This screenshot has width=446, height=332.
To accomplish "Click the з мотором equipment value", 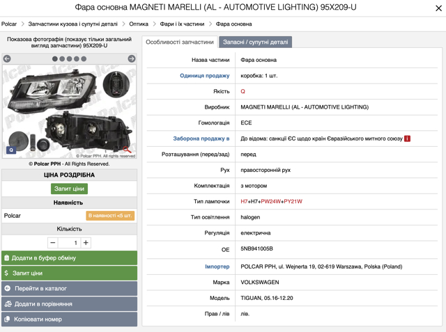I will coord(254,186).
